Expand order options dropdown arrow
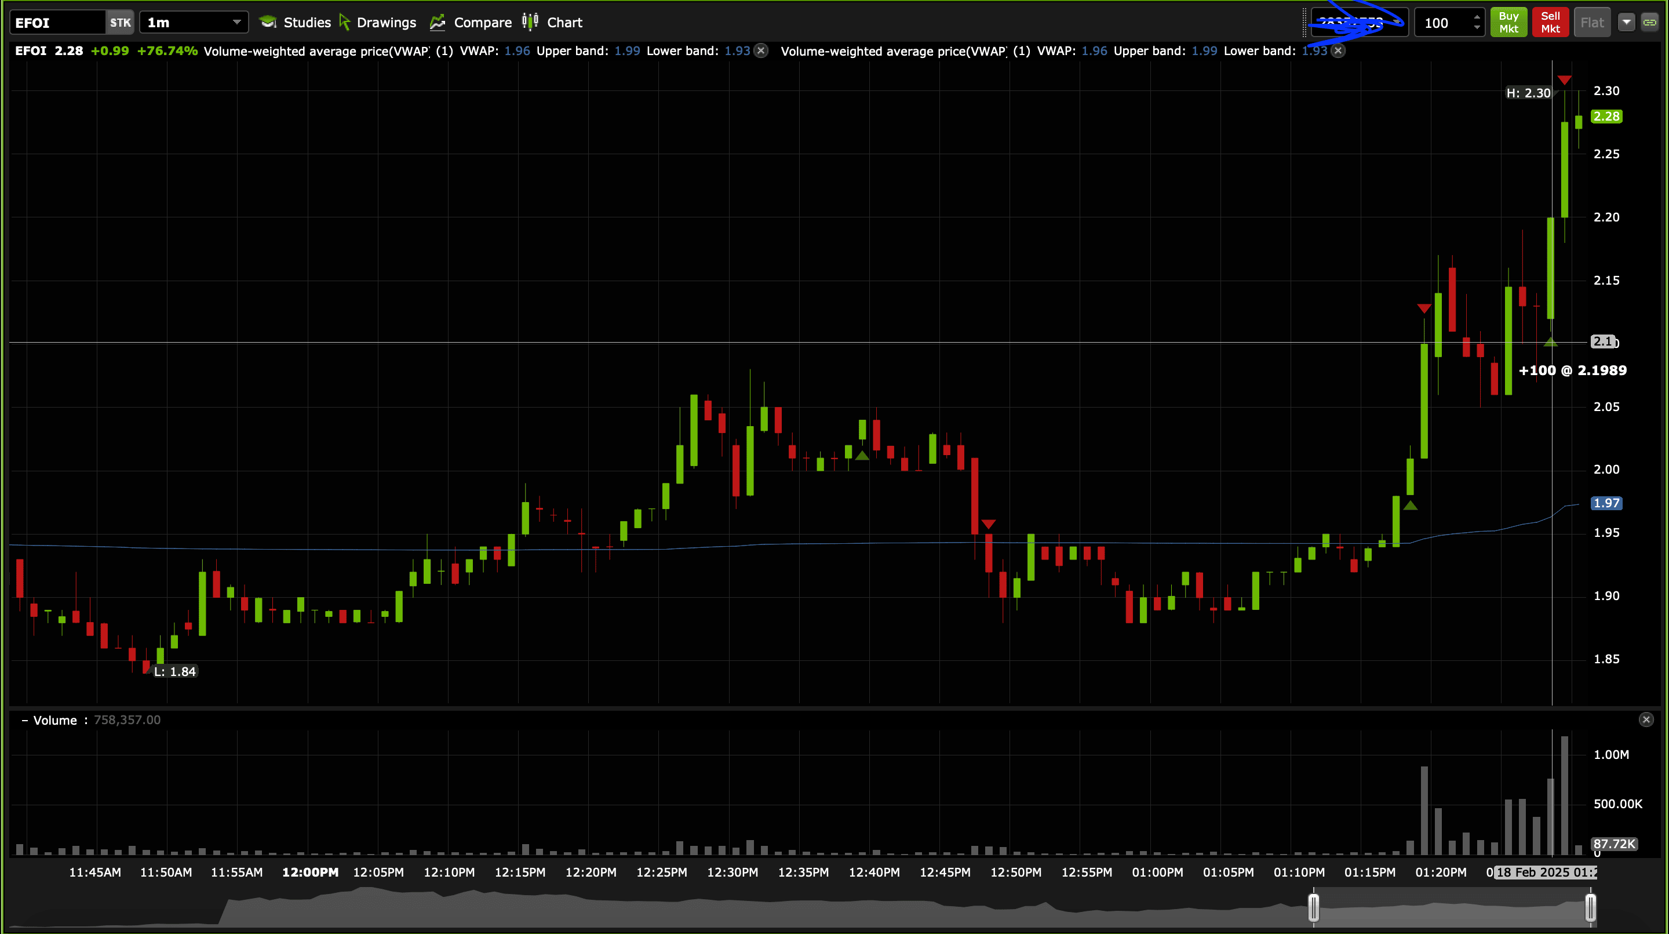The width and height of the screenshot is (1669, 934). tap(1626, 23)
